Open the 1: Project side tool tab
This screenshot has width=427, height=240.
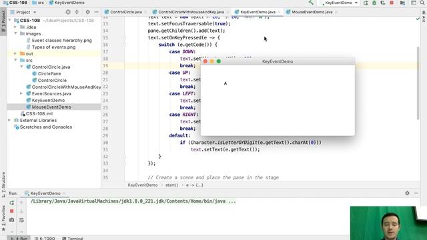[3, 21]
